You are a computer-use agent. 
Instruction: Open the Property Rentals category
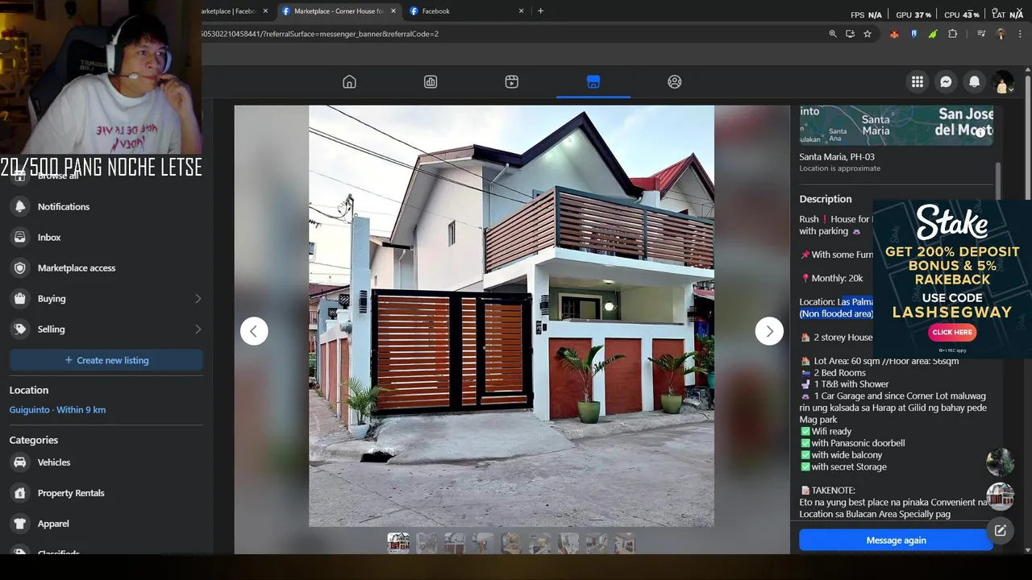[106, 493]
